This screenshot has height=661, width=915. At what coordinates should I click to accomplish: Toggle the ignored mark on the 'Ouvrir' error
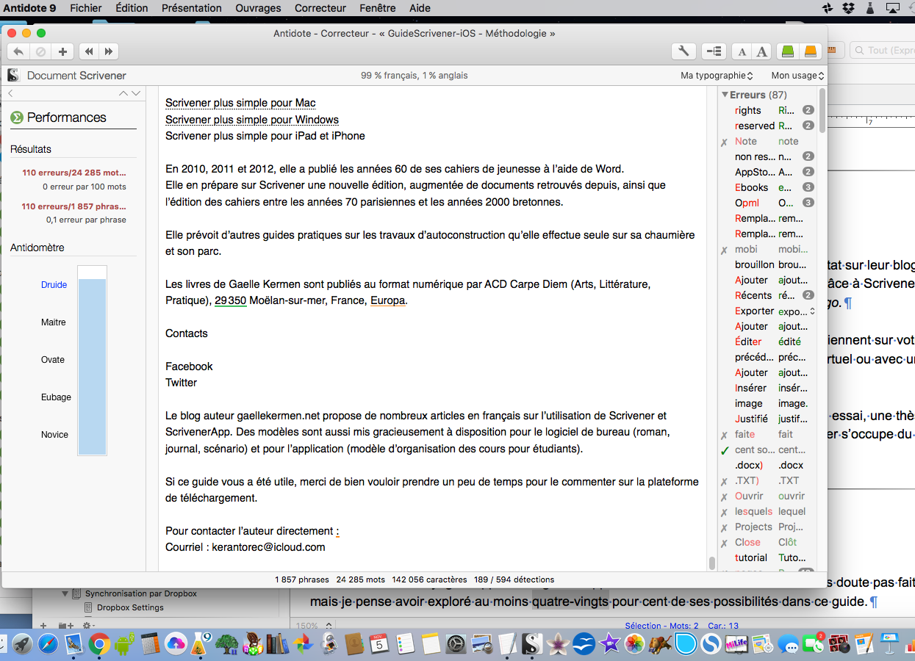[725, 496]
